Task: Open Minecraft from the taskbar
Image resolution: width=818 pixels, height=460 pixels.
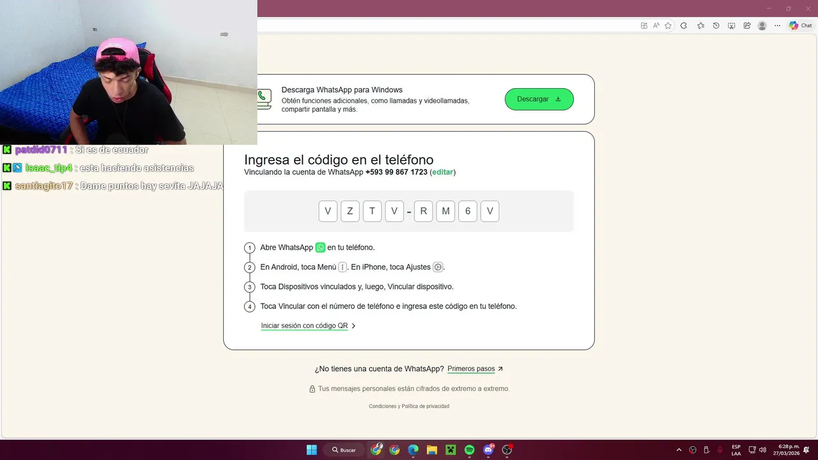Action: click(451, 450)
